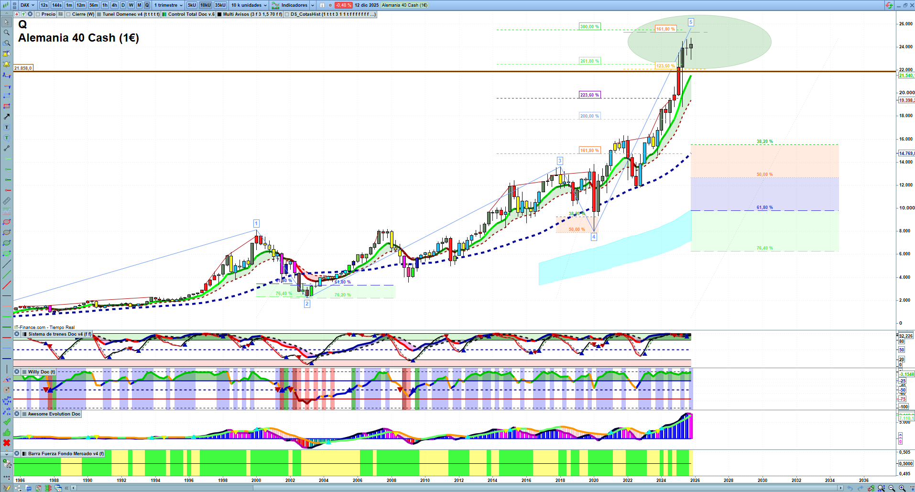
Task: Switch to 1h timeframe
Action: (105, 5)
